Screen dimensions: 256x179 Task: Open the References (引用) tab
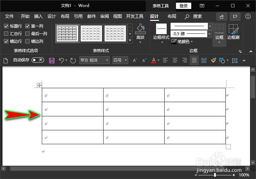coord(78,16)
